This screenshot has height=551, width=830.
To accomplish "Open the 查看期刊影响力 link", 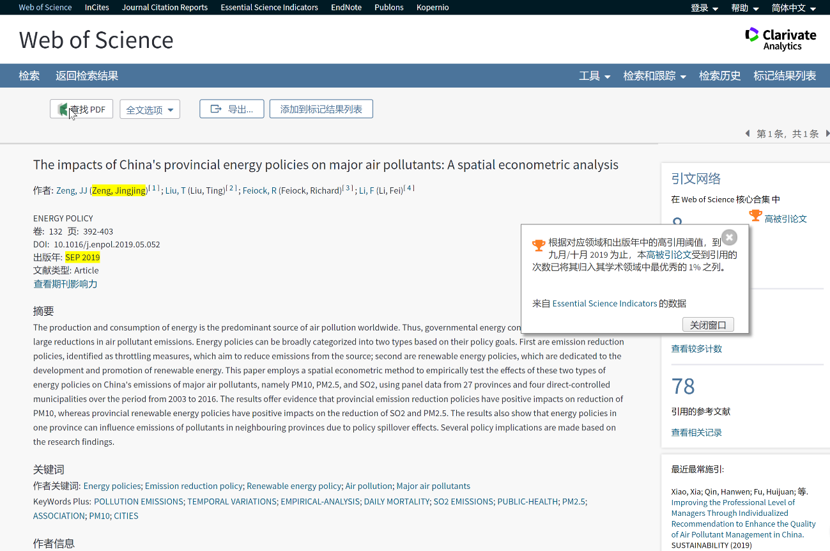I will [x=65, y=284].
